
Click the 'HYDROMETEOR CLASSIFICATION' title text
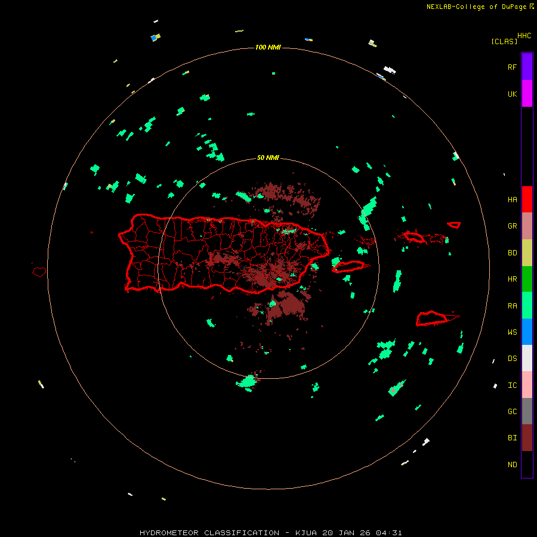[x=209, y=533]
